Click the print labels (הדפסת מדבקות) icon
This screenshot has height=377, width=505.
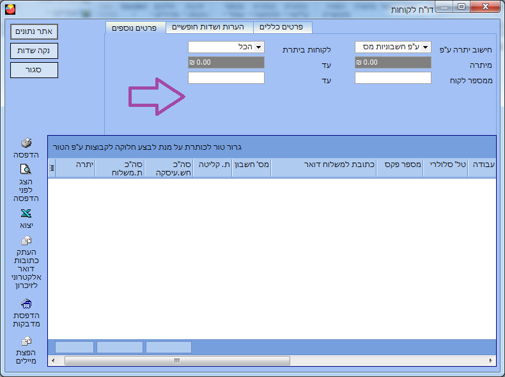tap(26, 303)
